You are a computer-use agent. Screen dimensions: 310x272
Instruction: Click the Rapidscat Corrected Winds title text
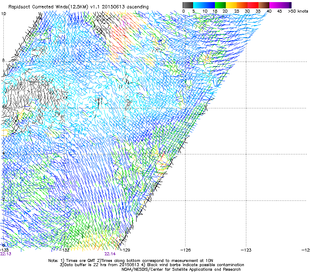click(78, 7)
